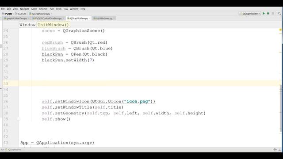
Task: Click the redBrush variable on line 26
Action: (x=52, y=42)
